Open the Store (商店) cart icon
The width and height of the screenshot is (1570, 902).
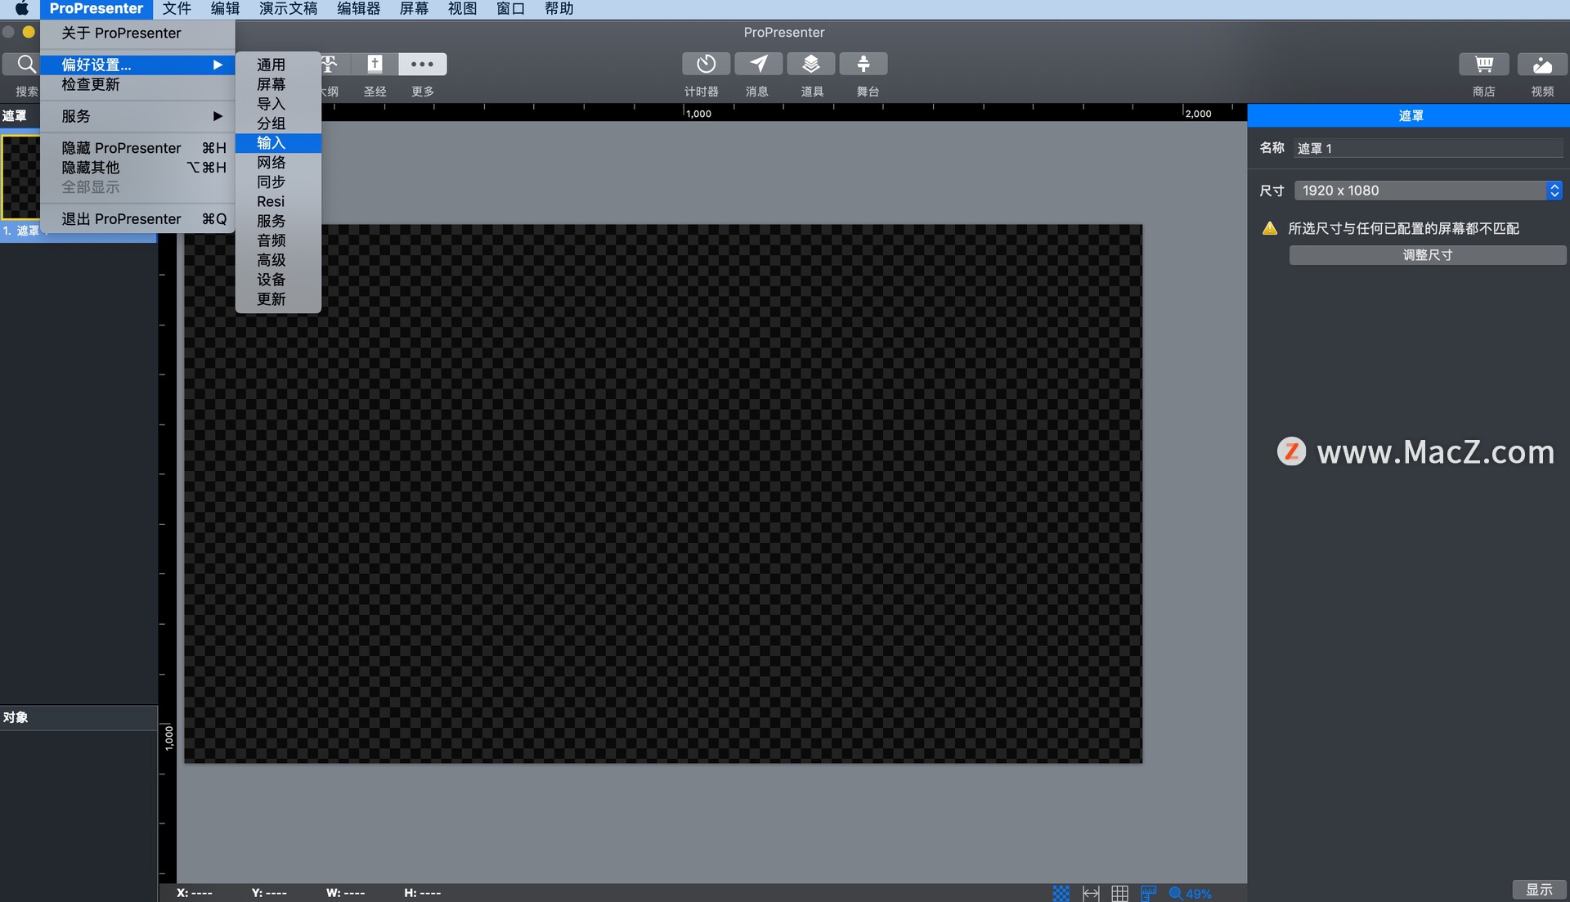point(1483,64)
